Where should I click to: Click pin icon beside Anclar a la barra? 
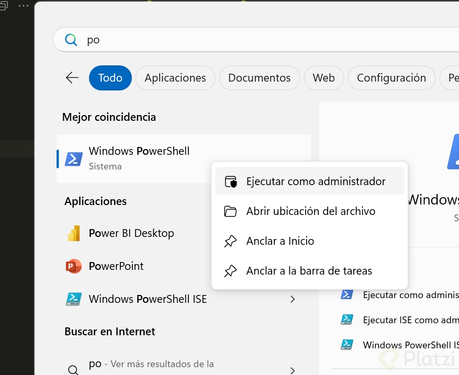coord(230,271)
